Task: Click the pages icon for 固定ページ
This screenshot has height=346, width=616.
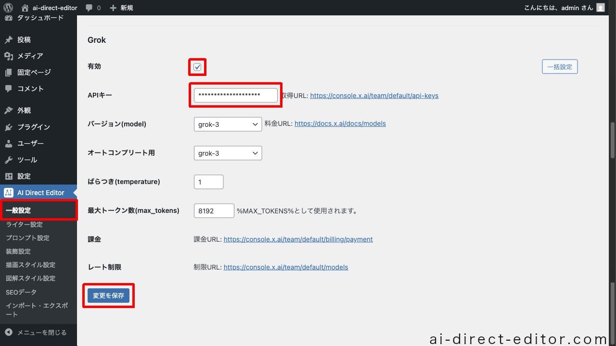Action: pyautogui.click(x=9, y=73)
